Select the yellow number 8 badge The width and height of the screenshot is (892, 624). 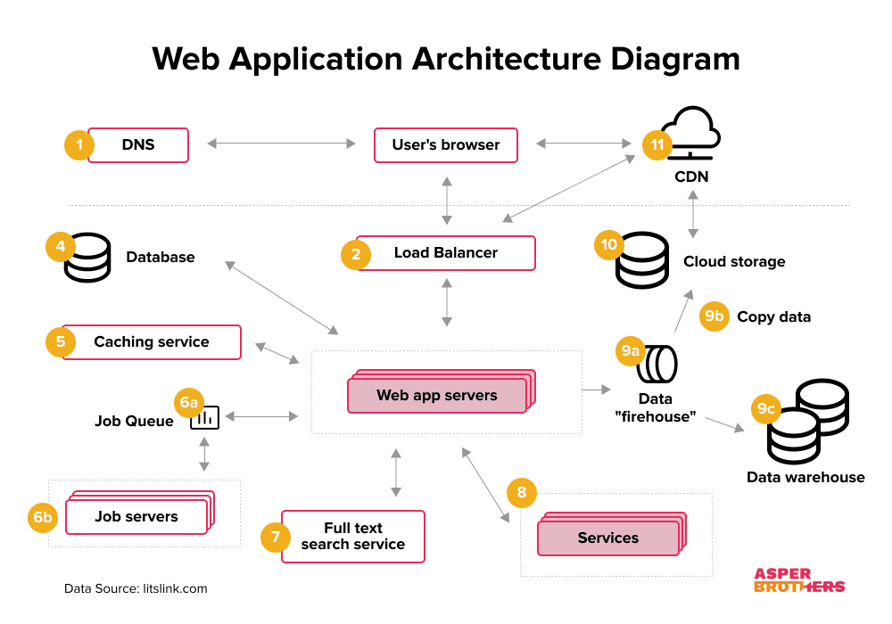(x=522, y=492)
